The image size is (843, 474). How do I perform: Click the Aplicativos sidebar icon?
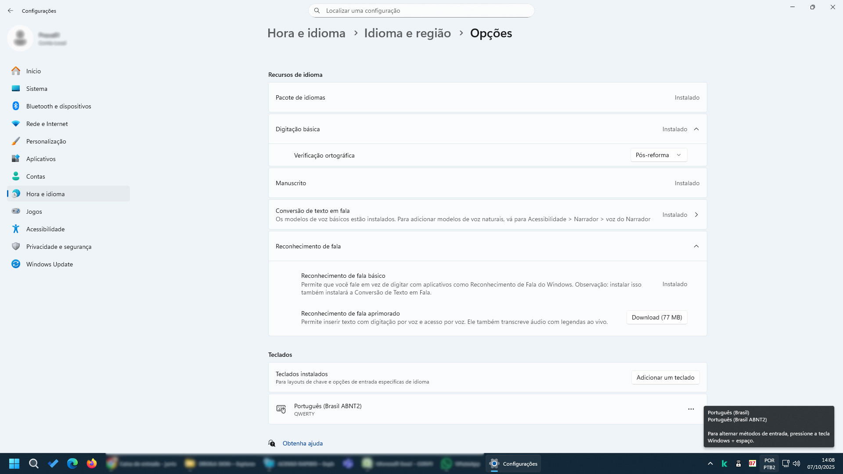pyautogui.click(x=16, y=159)
